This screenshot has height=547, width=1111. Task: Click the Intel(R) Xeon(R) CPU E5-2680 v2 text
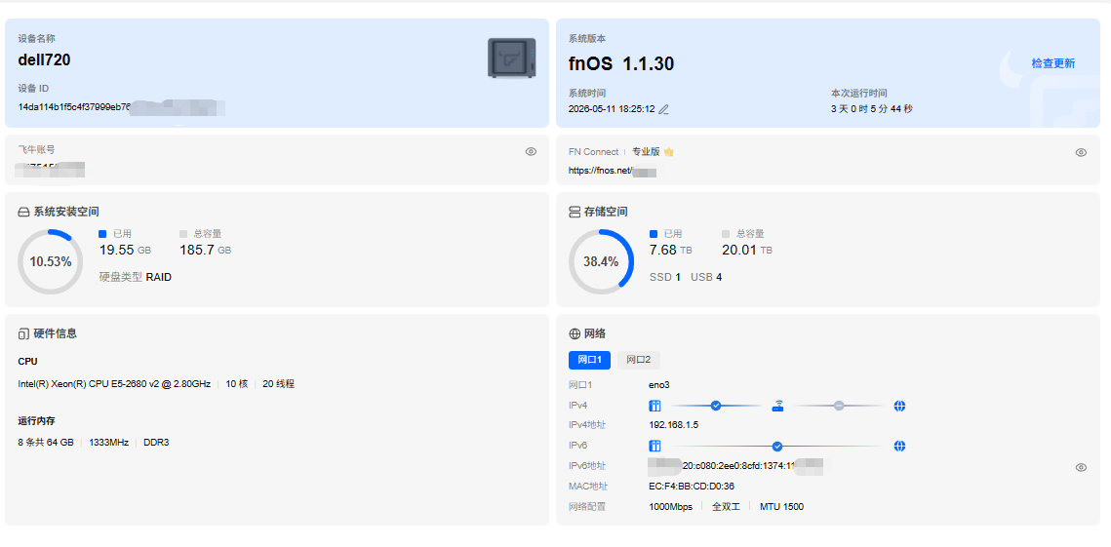(x=114, y=384)
